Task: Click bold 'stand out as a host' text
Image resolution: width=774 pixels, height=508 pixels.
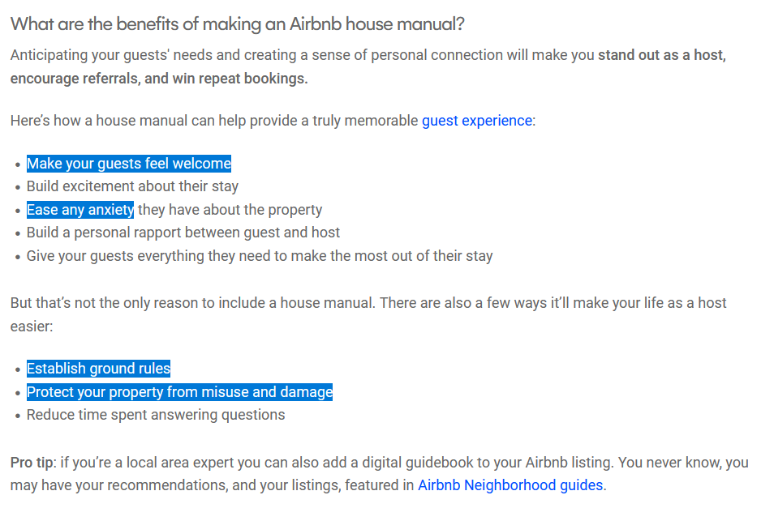Action: [661, 56]
